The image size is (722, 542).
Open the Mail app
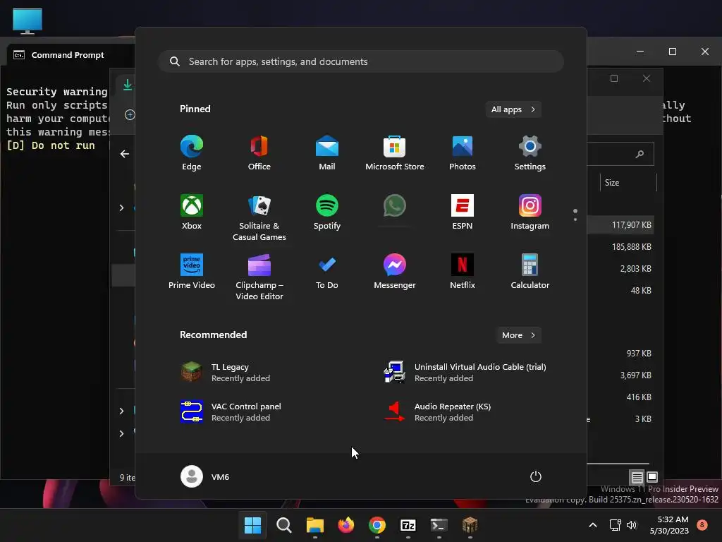pyautogui.click(x=327, y=153)
